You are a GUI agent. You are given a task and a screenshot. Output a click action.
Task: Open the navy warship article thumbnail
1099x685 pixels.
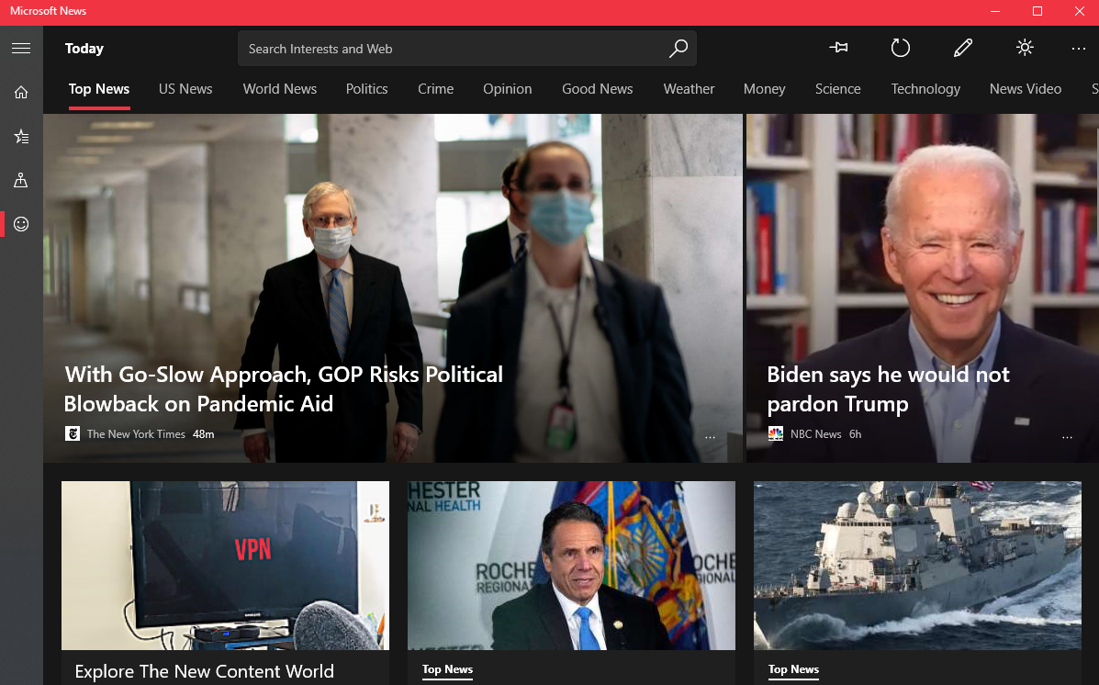tap(917, 565)
